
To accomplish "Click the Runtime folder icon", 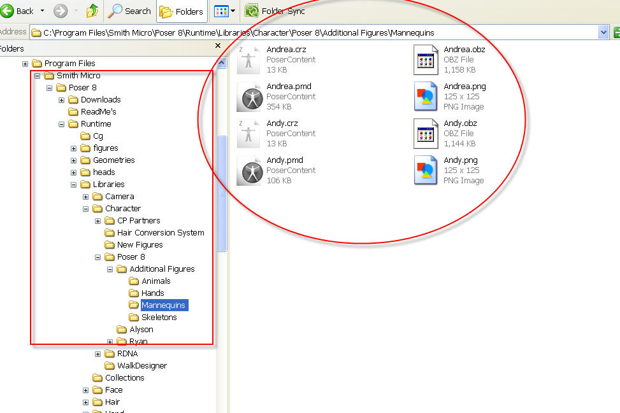I will (x=73, y=124).
